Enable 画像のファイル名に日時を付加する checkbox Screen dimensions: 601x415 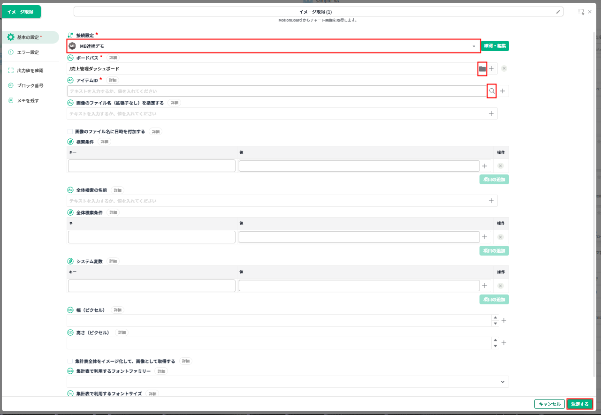[x=70, y=132]
